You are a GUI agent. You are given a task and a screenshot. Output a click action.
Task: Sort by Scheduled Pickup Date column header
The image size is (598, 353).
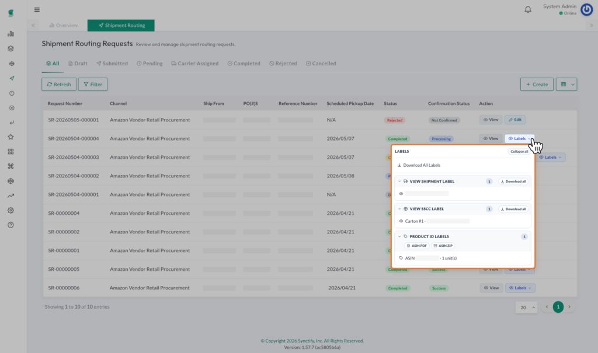click(x=350, y=104)
